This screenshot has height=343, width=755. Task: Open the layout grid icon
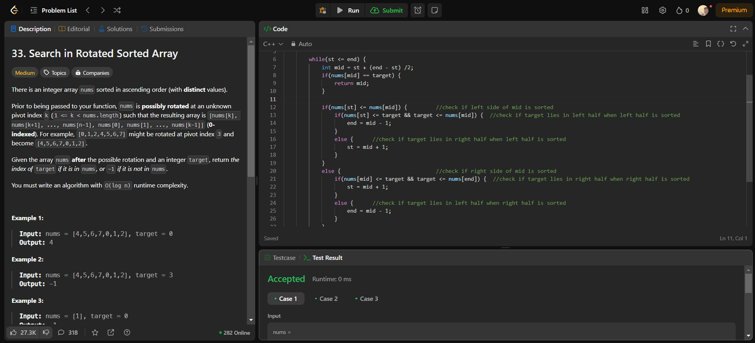645,10
